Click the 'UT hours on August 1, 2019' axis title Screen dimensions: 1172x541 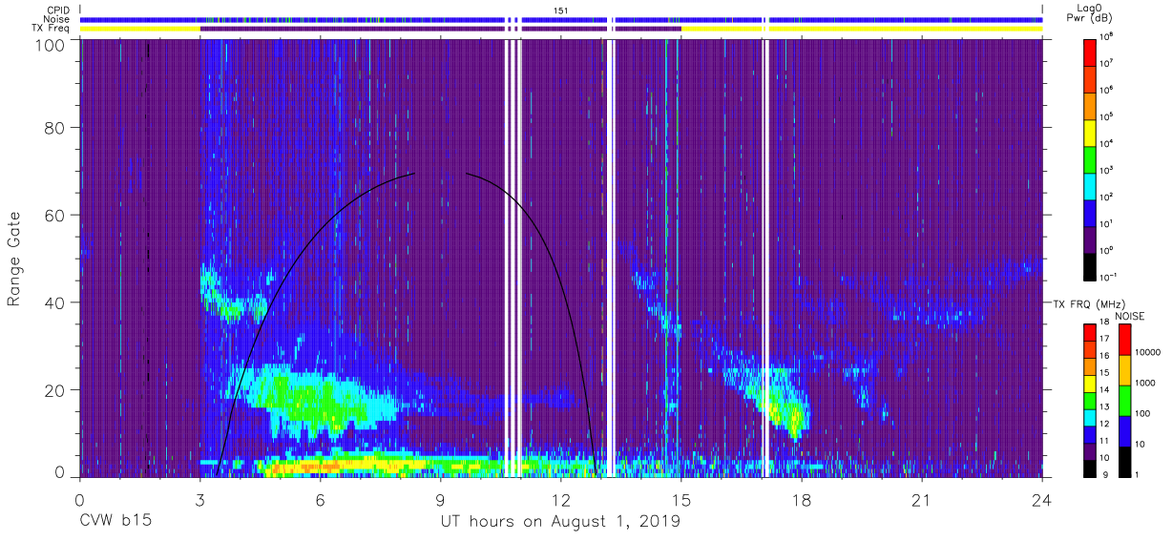click(560, 522)
